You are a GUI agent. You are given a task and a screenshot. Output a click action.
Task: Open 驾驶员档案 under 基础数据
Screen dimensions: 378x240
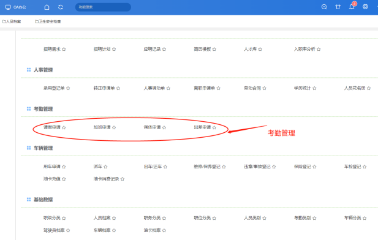pos(54,230)
